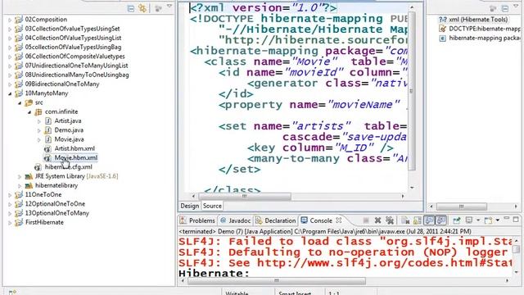Screen dimensions: 524x295
Task: Select the FirstHibernate project
Action: coord(44,222)
